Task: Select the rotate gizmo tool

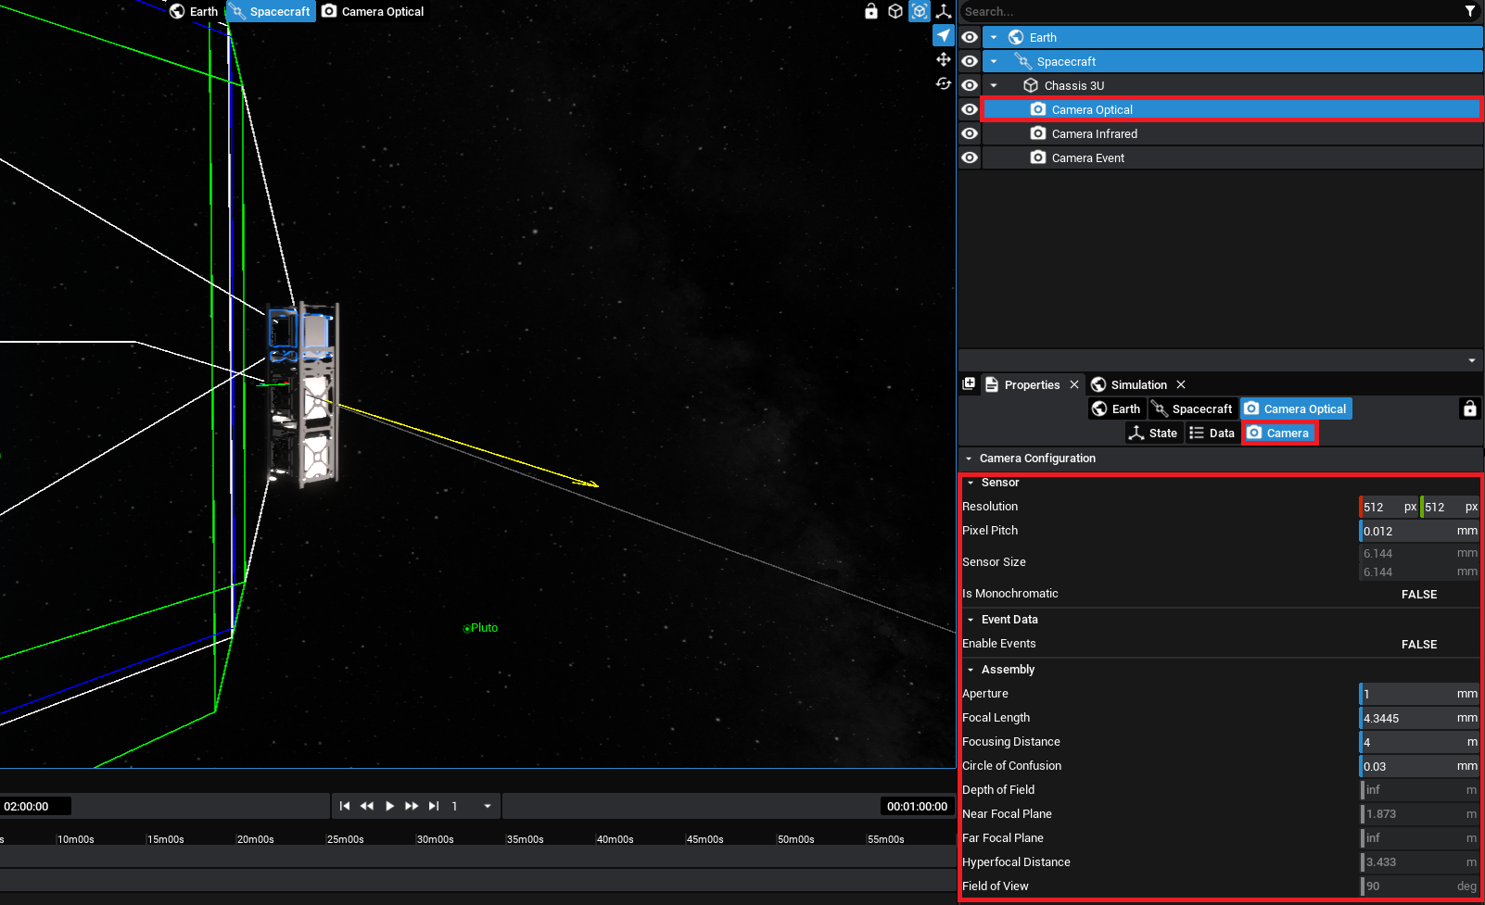Action: (943, 83)
